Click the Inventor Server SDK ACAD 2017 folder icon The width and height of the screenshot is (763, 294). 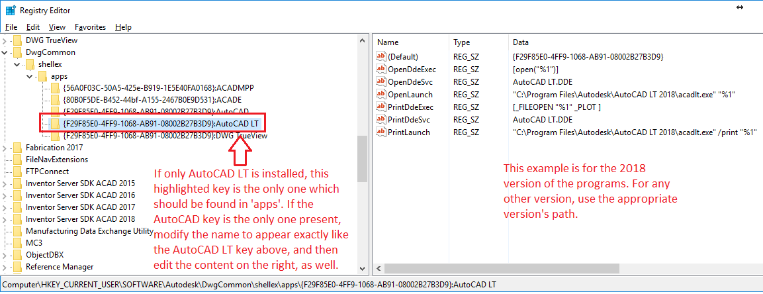(17, 207)
